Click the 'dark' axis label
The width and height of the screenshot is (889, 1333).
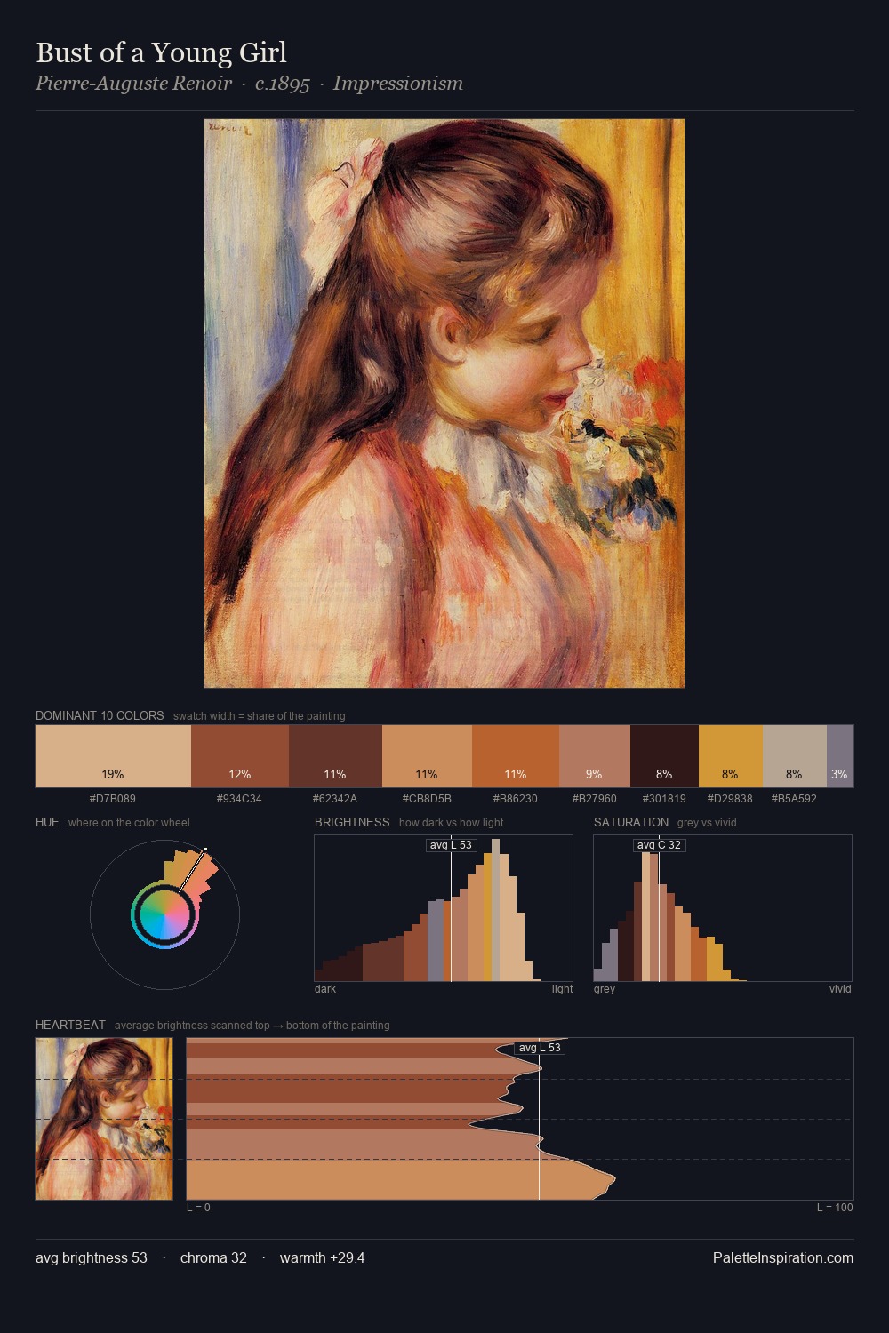pyautogui.click(x=325, y=989)
